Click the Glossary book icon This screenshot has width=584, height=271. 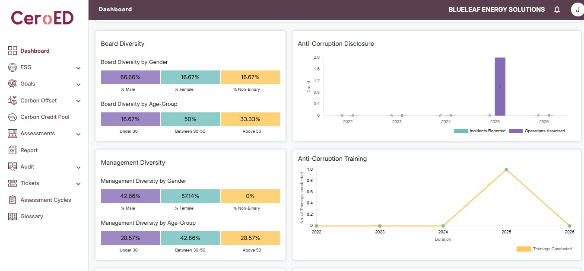[x=13, y=217]
